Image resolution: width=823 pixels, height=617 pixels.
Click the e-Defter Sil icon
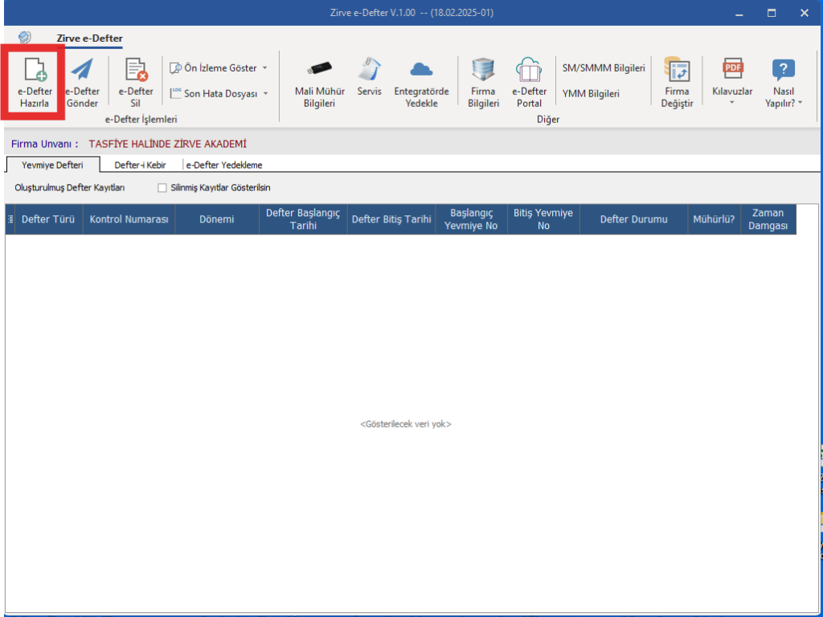tap(136, 70)
